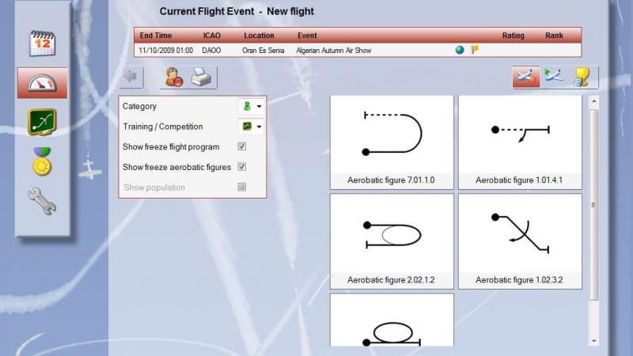
Task: Uncheck Show freeze flight program
Action: (242, 147)
